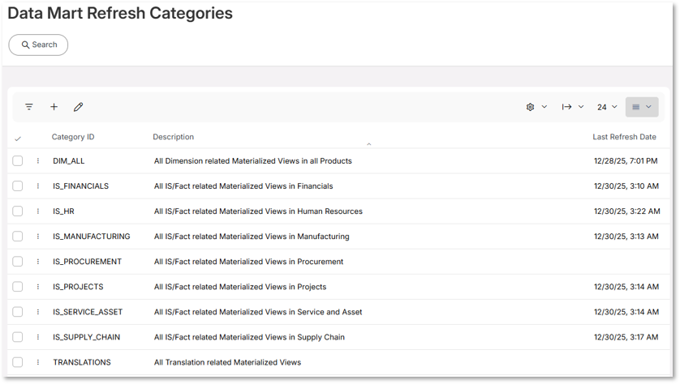680x384 pixels.
Task: Click refresh date '12/28/25, 7:01 PM'
Action: tap(626, 161)
